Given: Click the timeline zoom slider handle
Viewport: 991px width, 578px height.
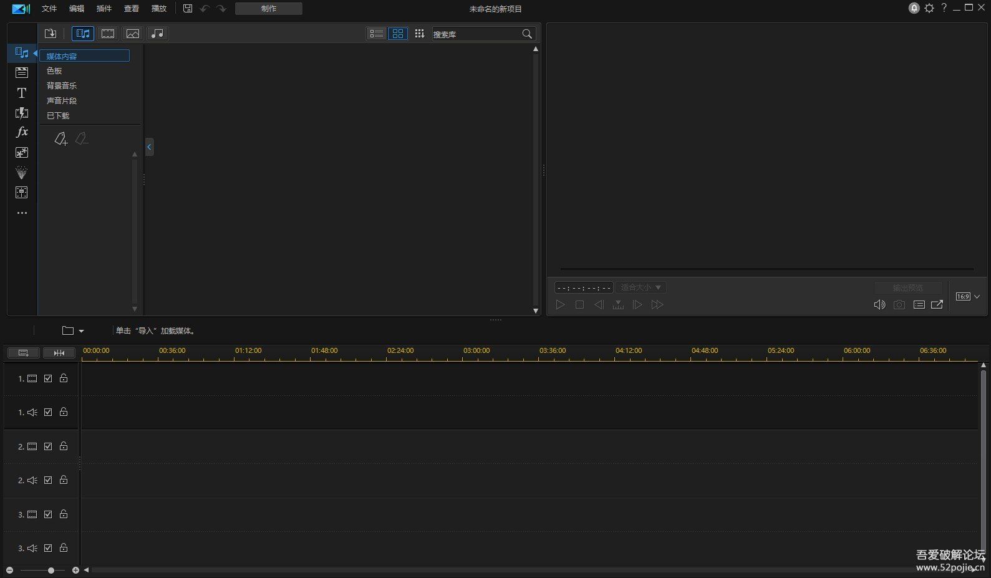Looking at the screenshot, I should (51, 571).
